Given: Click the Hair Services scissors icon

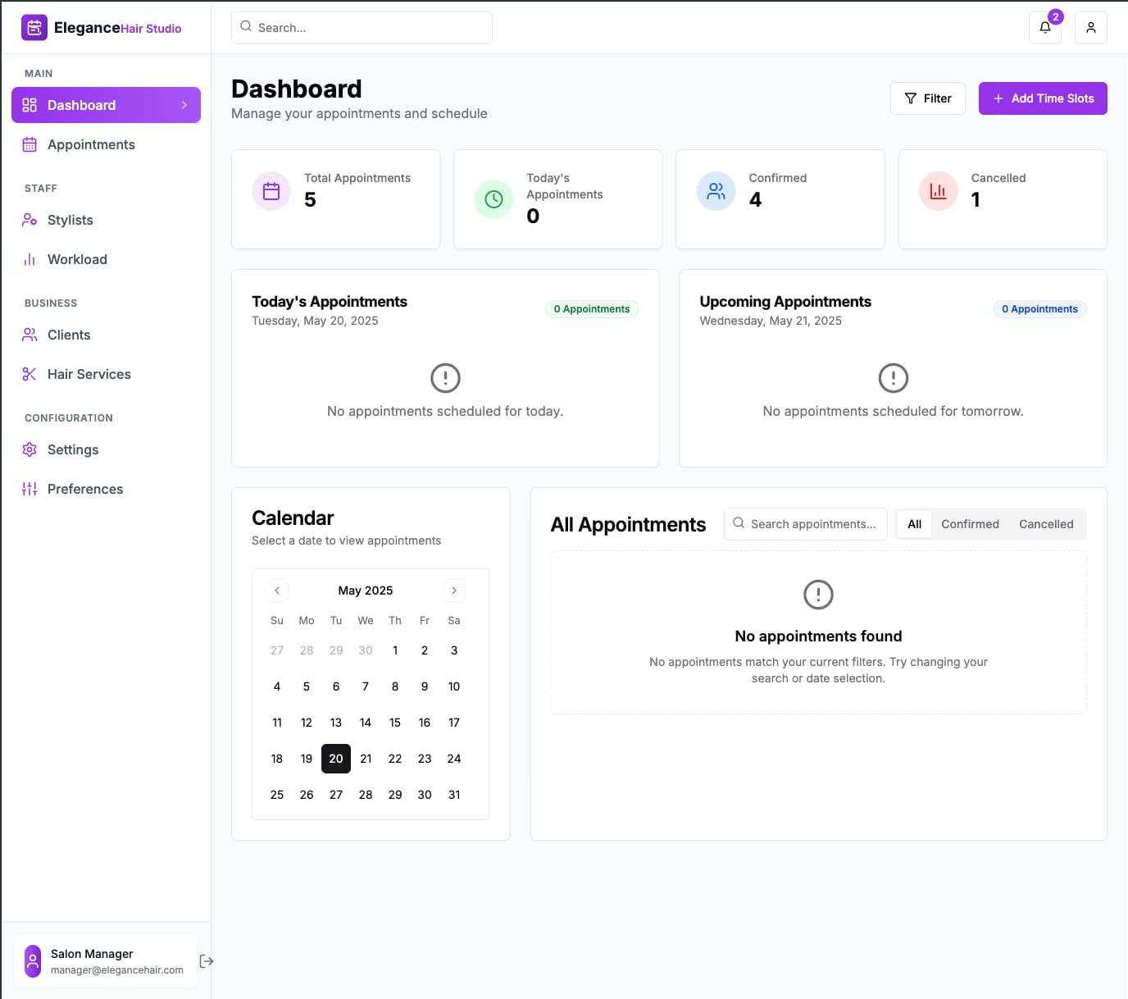Looking at the screenshot, I should [30, 374].
